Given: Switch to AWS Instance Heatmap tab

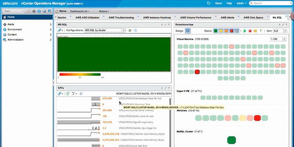Looking at the screenshot, I should 157,17.
